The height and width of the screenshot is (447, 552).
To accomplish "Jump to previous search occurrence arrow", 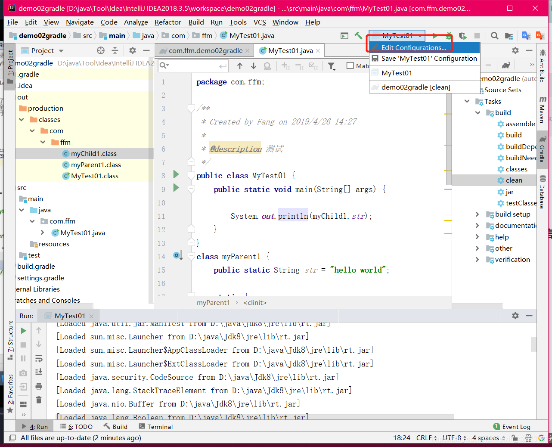I will (x=240, y=66).
